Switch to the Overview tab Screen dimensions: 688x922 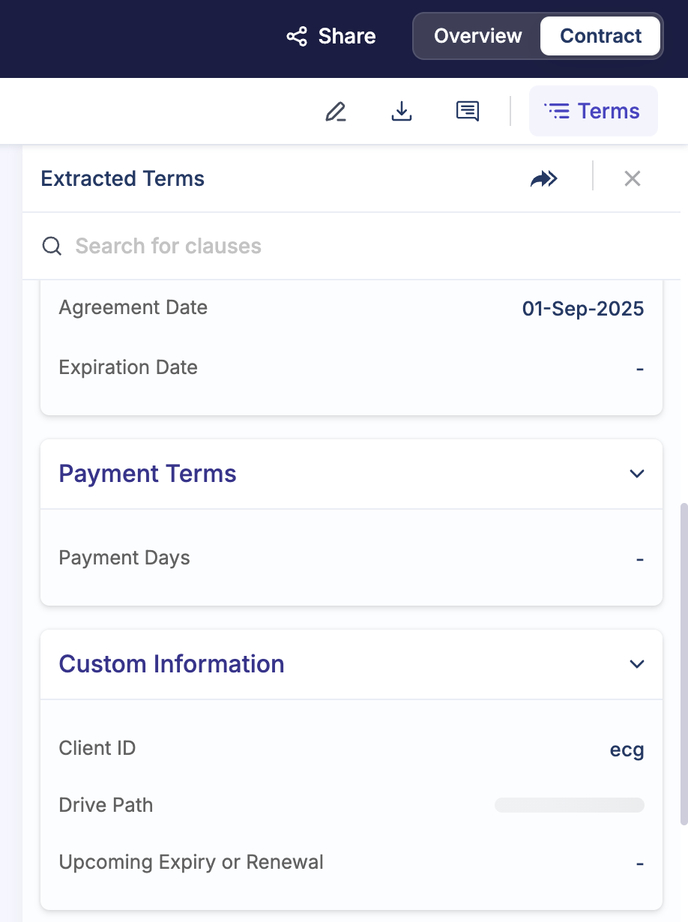[x=477, y=36]
